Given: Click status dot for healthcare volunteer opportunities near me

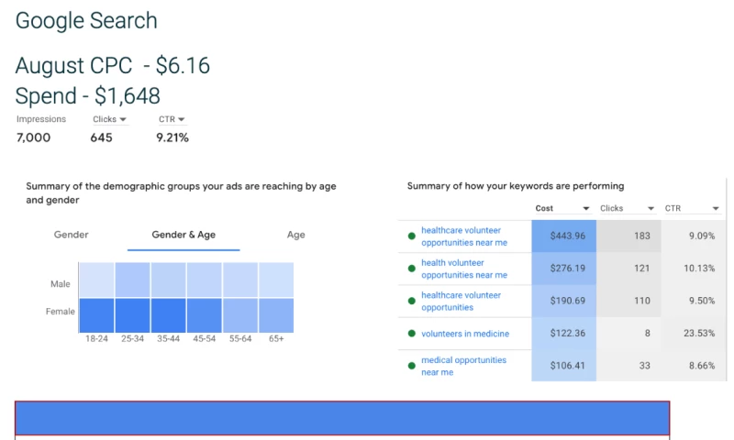Looking at the screenshot, I should [x=412, y=236].
